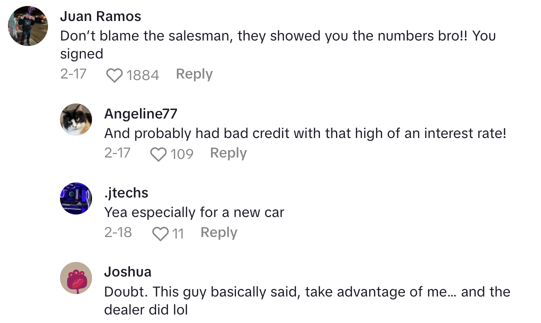Select the username Angeline77
The height and width of the screenshot is (323, 541).
[140, 113]
